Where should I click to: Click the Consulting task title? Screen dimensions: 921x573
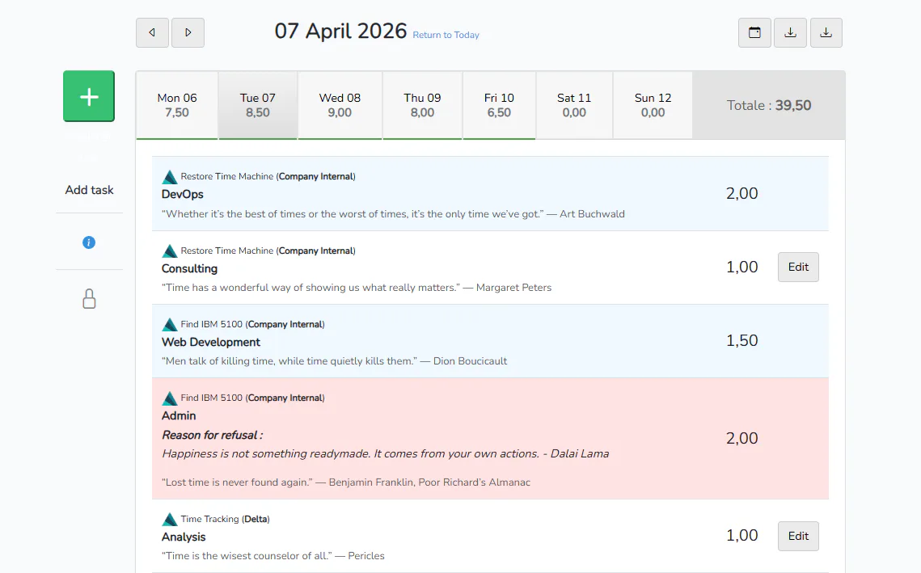(x=189, y=269)
